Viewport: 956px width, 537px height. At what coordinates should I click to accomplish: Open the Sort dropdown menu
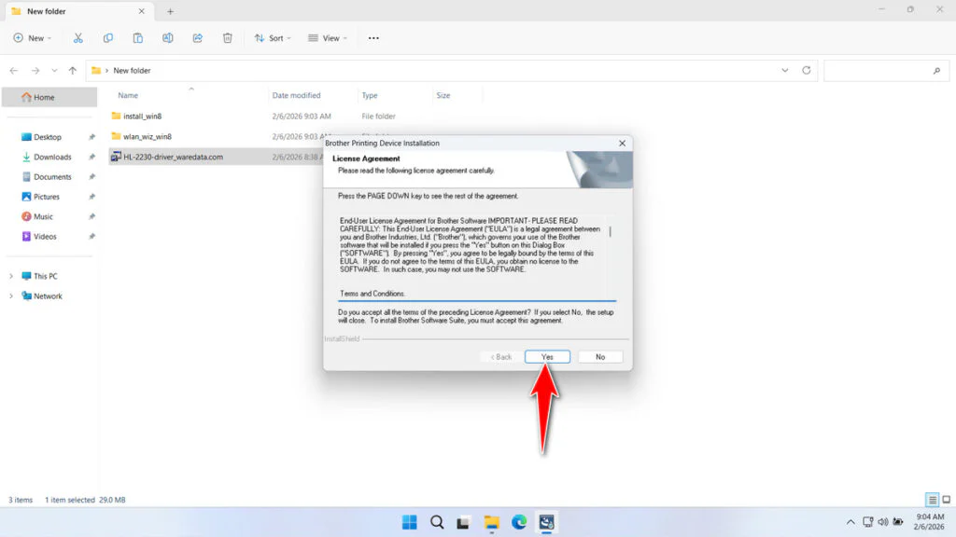click(273, 38)
